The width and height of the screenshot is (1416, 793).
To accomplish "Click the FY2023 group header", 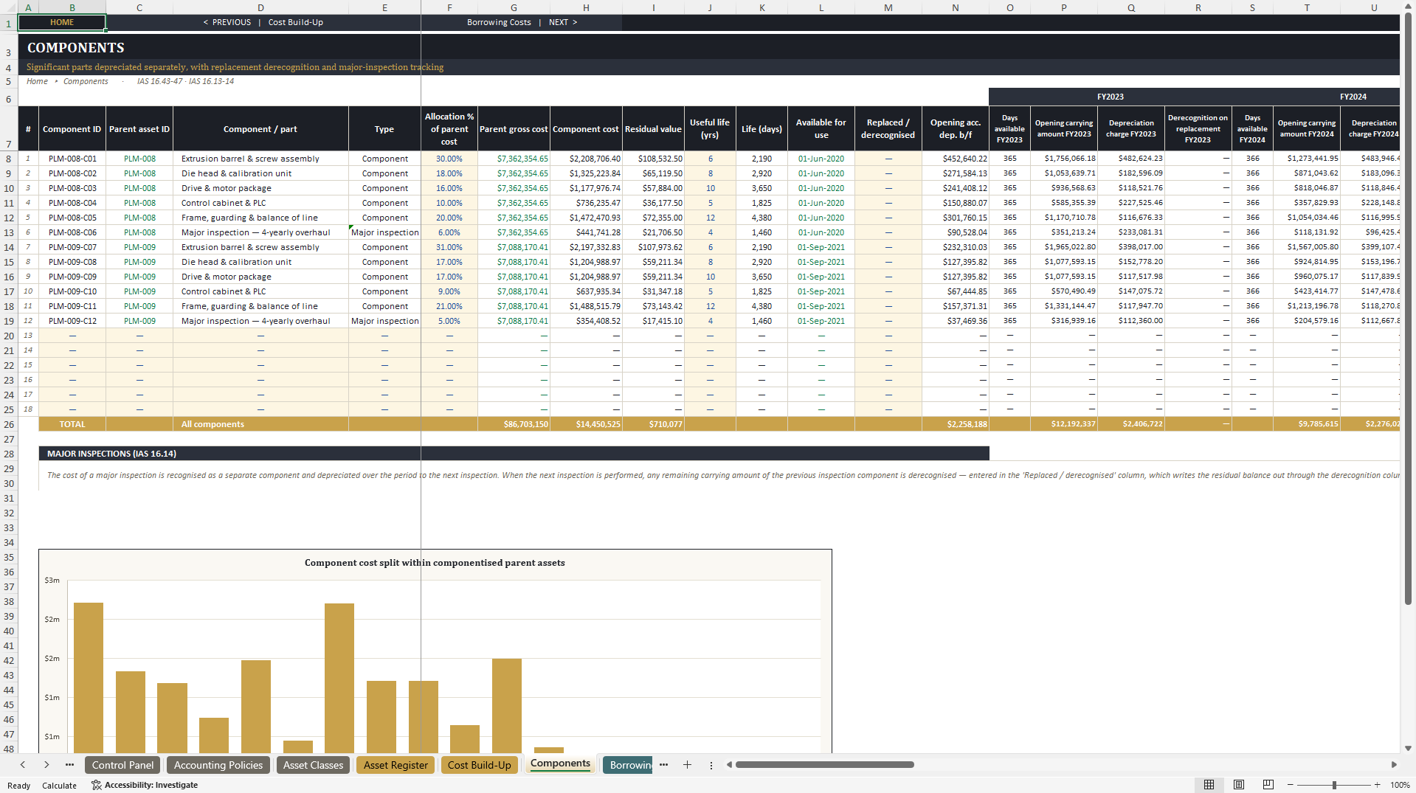I will click(1110, 97).
